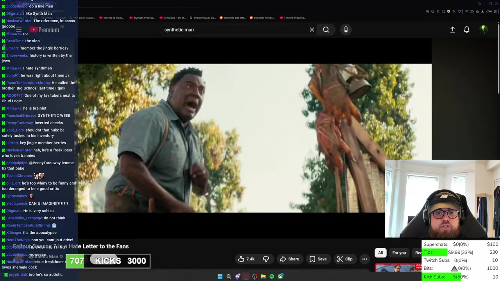Open the 'Streamer Krimoe...' bookmark
This screenshot has height=281, width=500.
[x=262, y=18]
